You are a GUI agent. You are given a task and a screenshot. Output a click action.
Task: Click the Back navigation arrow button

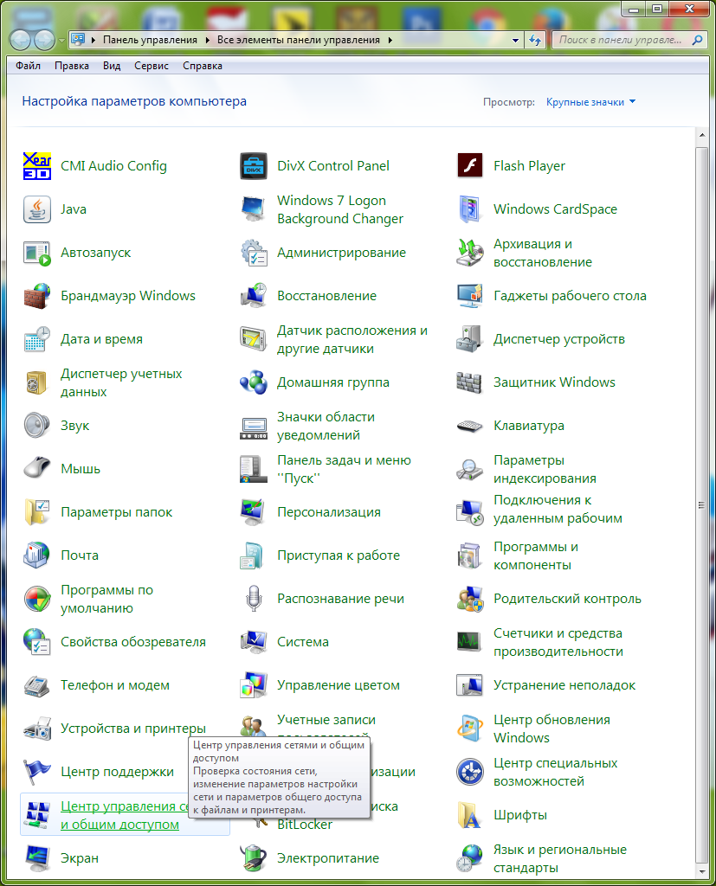click(x=21, y=40)
